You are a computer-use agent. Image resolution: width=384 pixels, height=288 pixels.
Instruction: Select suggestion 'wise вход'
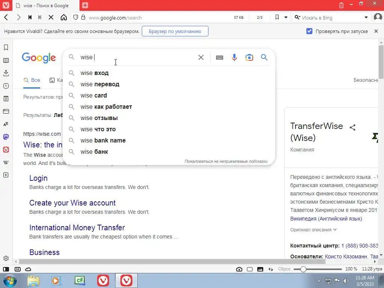169,73
